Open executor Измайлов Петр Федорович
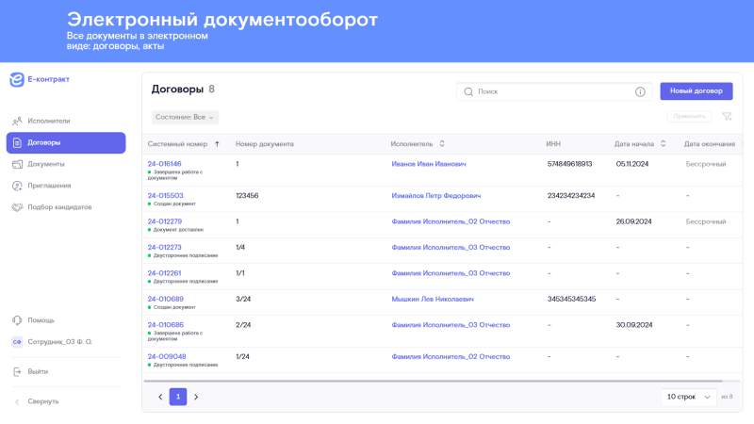 point(436,196)
